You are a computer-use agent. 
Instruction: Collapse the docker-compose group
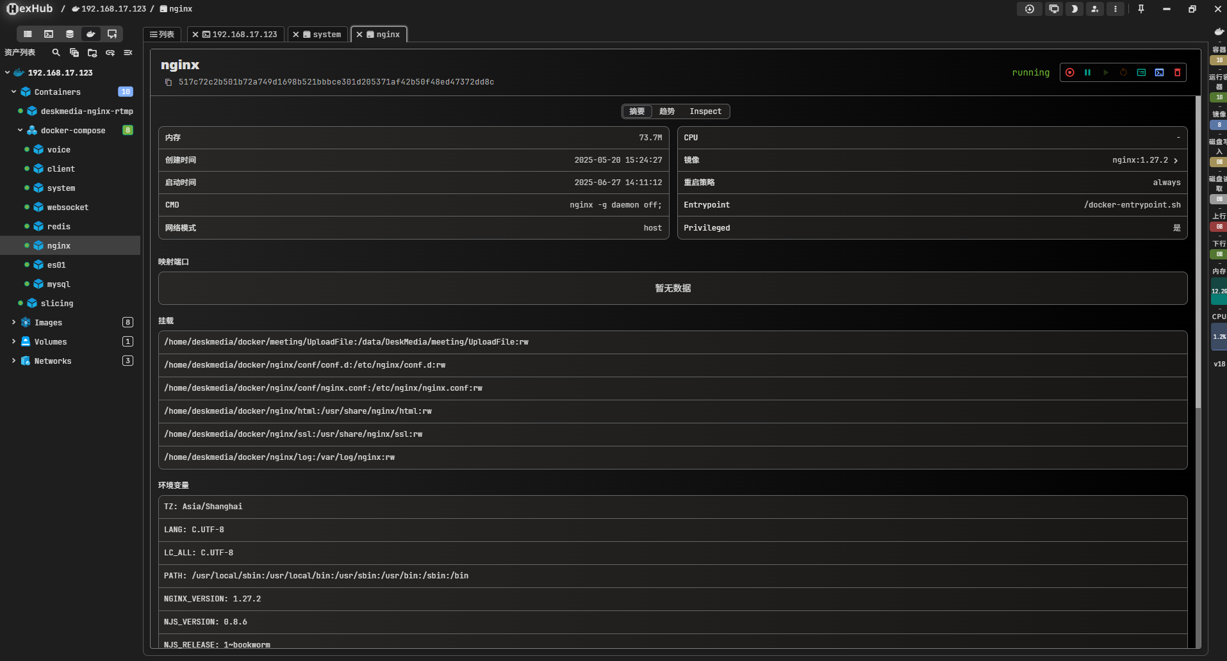click(20, 130)
